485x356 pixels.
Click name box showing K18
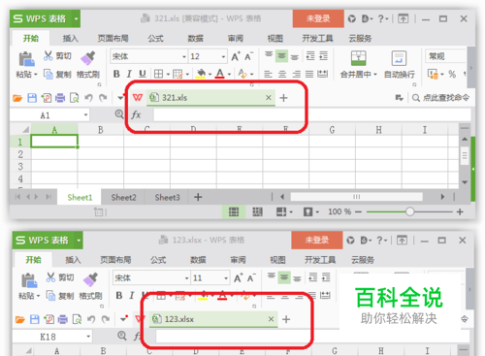52,337
